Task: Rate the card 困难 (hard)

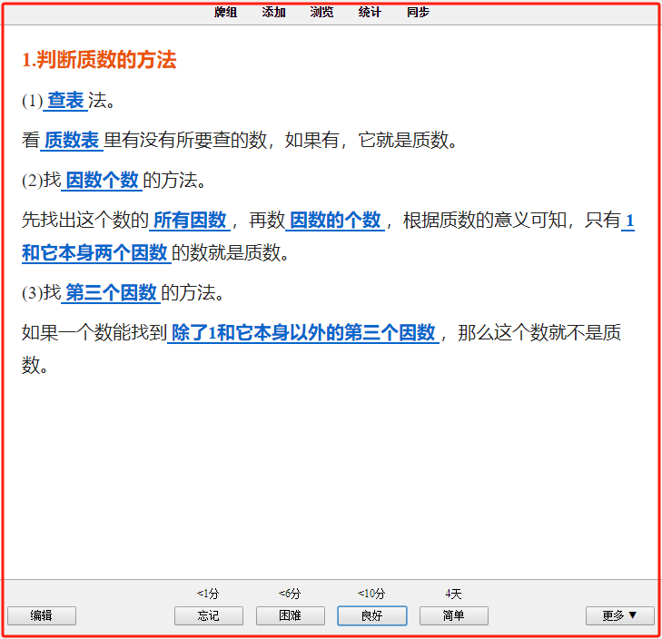Action: click(291, 615)
